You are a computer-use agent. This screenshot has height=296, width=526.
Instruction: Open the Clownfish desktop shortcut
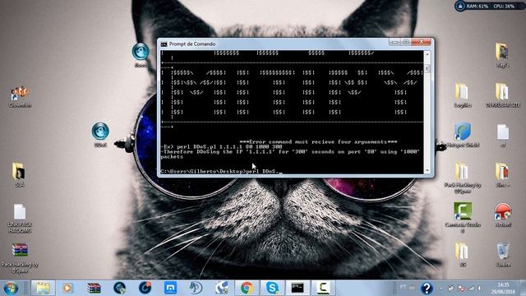[20, 97]
